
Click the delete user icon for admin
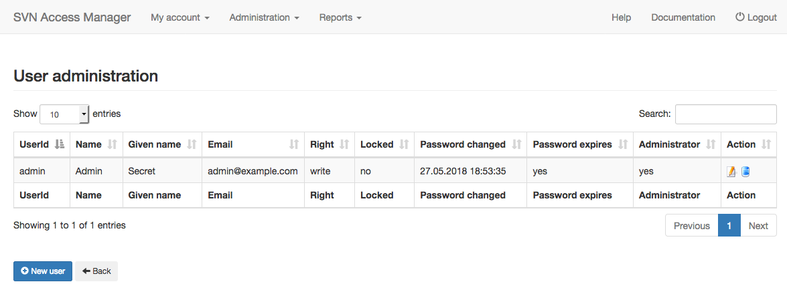click(x=745, y=171)
